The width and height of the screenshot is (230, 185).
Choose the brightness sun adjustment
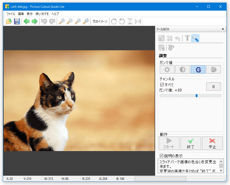point(167,69)
